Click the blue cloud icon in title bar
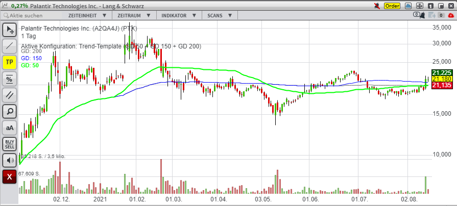This screenshot has height=206, width=457. coord(408,6)
